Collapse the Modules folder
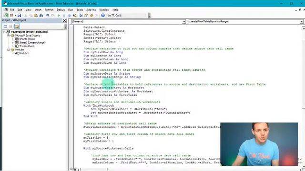This screenshot has width=305, height=171. coord(9,49)
